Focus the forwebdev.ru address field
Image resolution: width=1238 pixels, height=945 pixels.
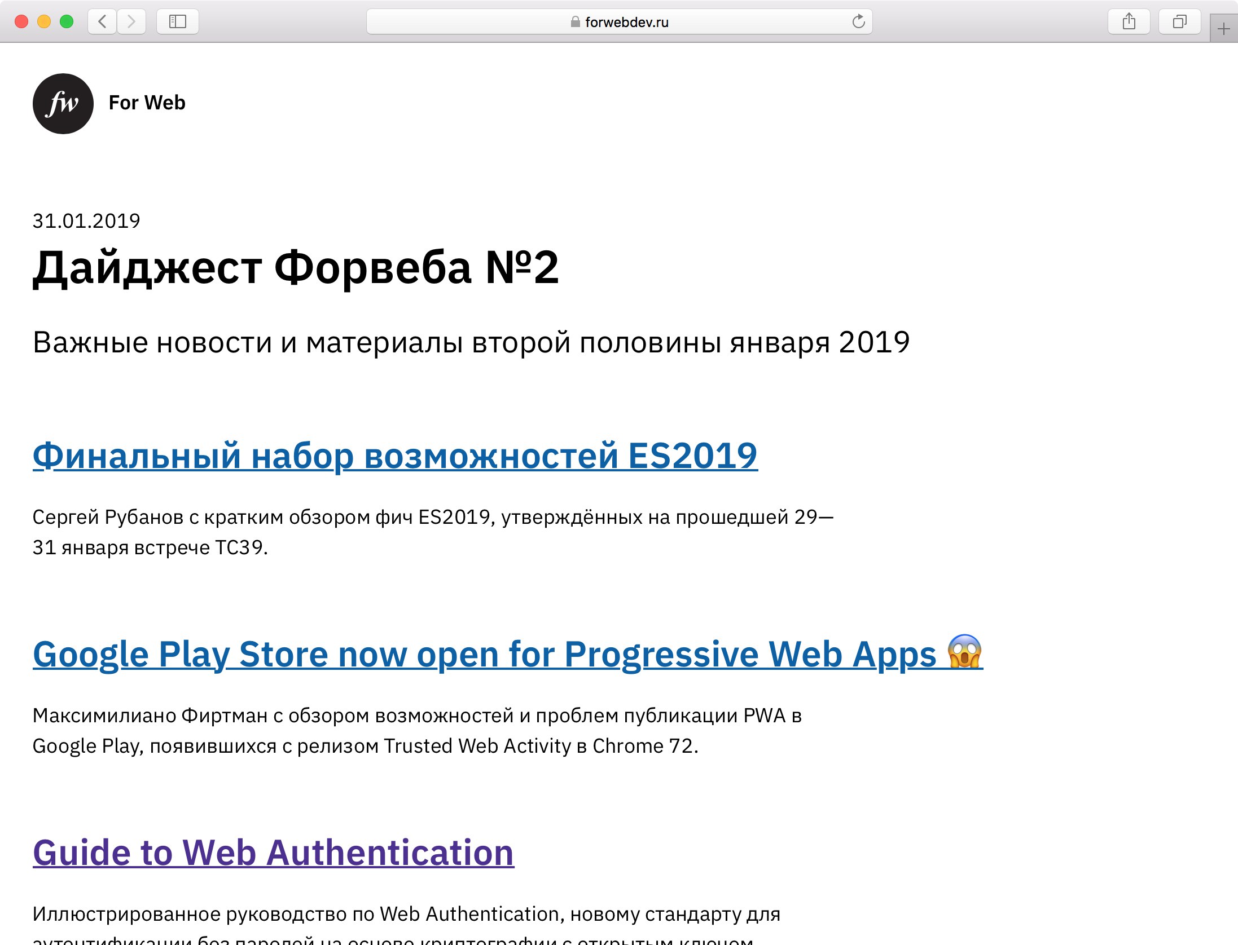click(620, 21)
